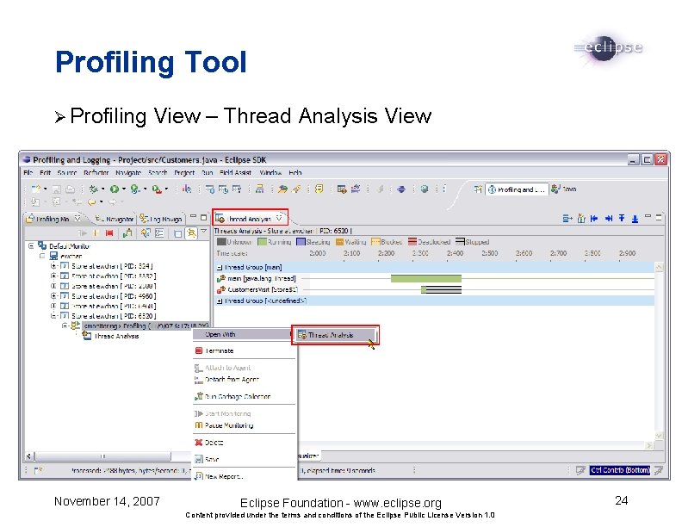This screenshot has width=682, height=527.
Task: Expand Thread Group [<undefined>] row
Action: point(220,301)
